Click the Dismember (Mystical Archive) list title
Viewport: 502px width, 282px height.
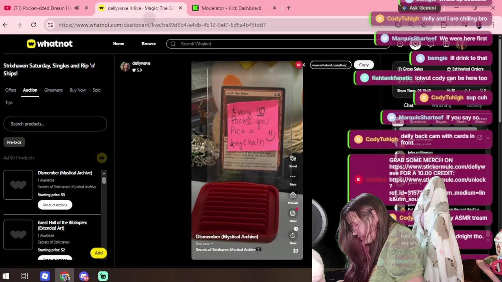coord(65,173)
